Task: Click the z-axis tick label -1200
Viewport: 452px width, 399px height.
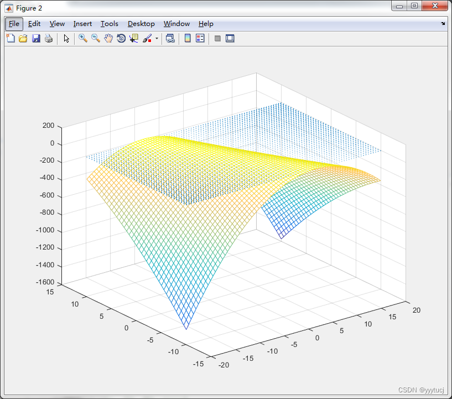Action: click(45, 247)
